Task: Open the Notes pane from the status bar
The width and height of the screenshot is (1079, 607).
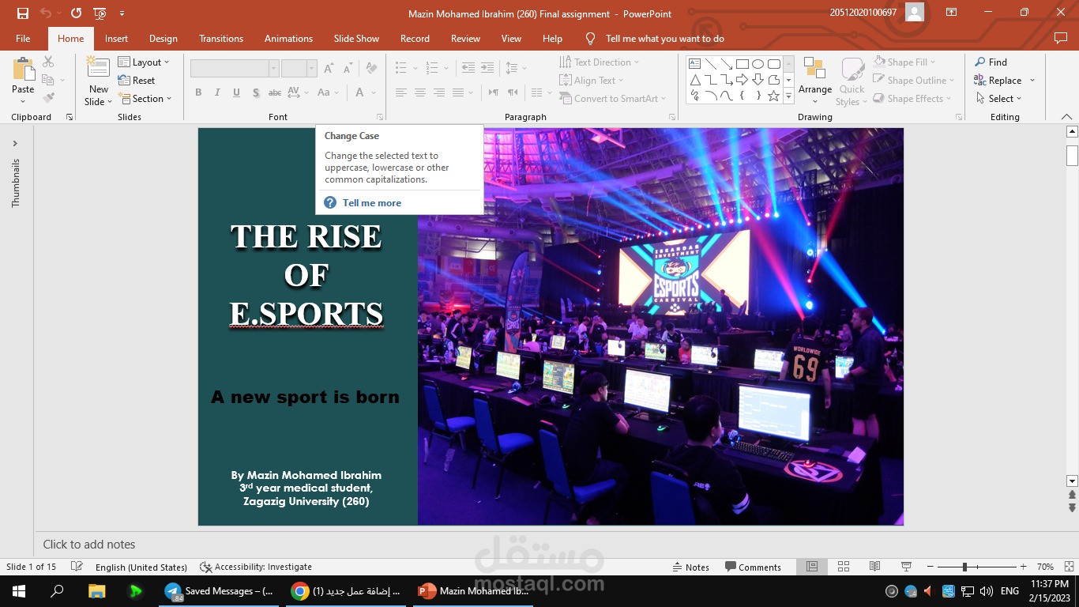Action: (x=693, y=567)
